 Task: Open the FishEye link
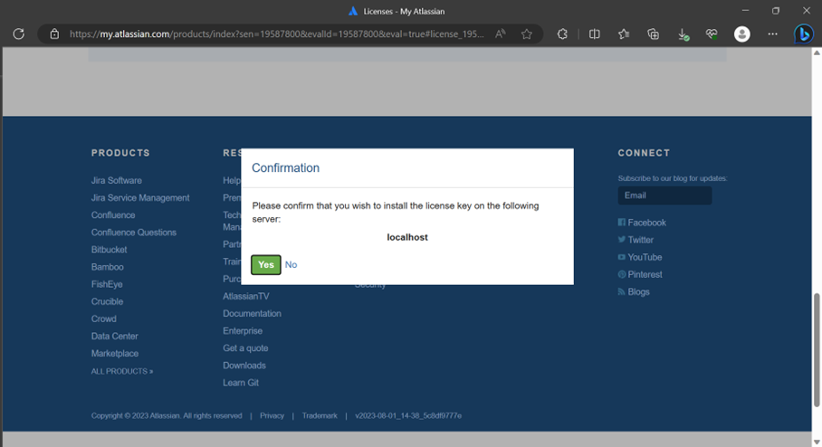point(107,284)
